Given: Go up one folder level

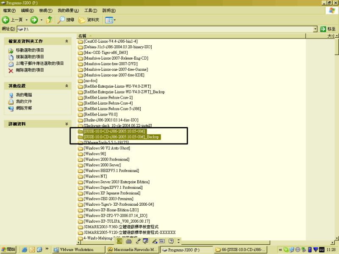Looking at the screenshot, I should (x=49, y=20).
